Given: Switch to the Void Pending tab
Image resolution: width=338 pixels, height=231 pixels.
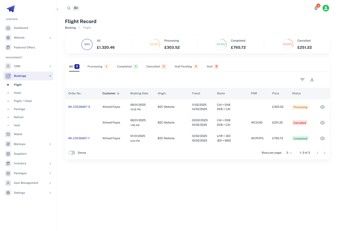Looking at the screenshot, I should pyautogui.click(x=186, y=66).
